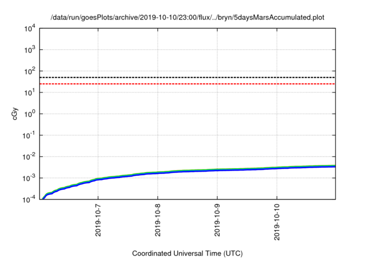Screen dimensions: 370x259
Task: Click the 10^-1 y-axis tick label
Action: click(29, 135)
